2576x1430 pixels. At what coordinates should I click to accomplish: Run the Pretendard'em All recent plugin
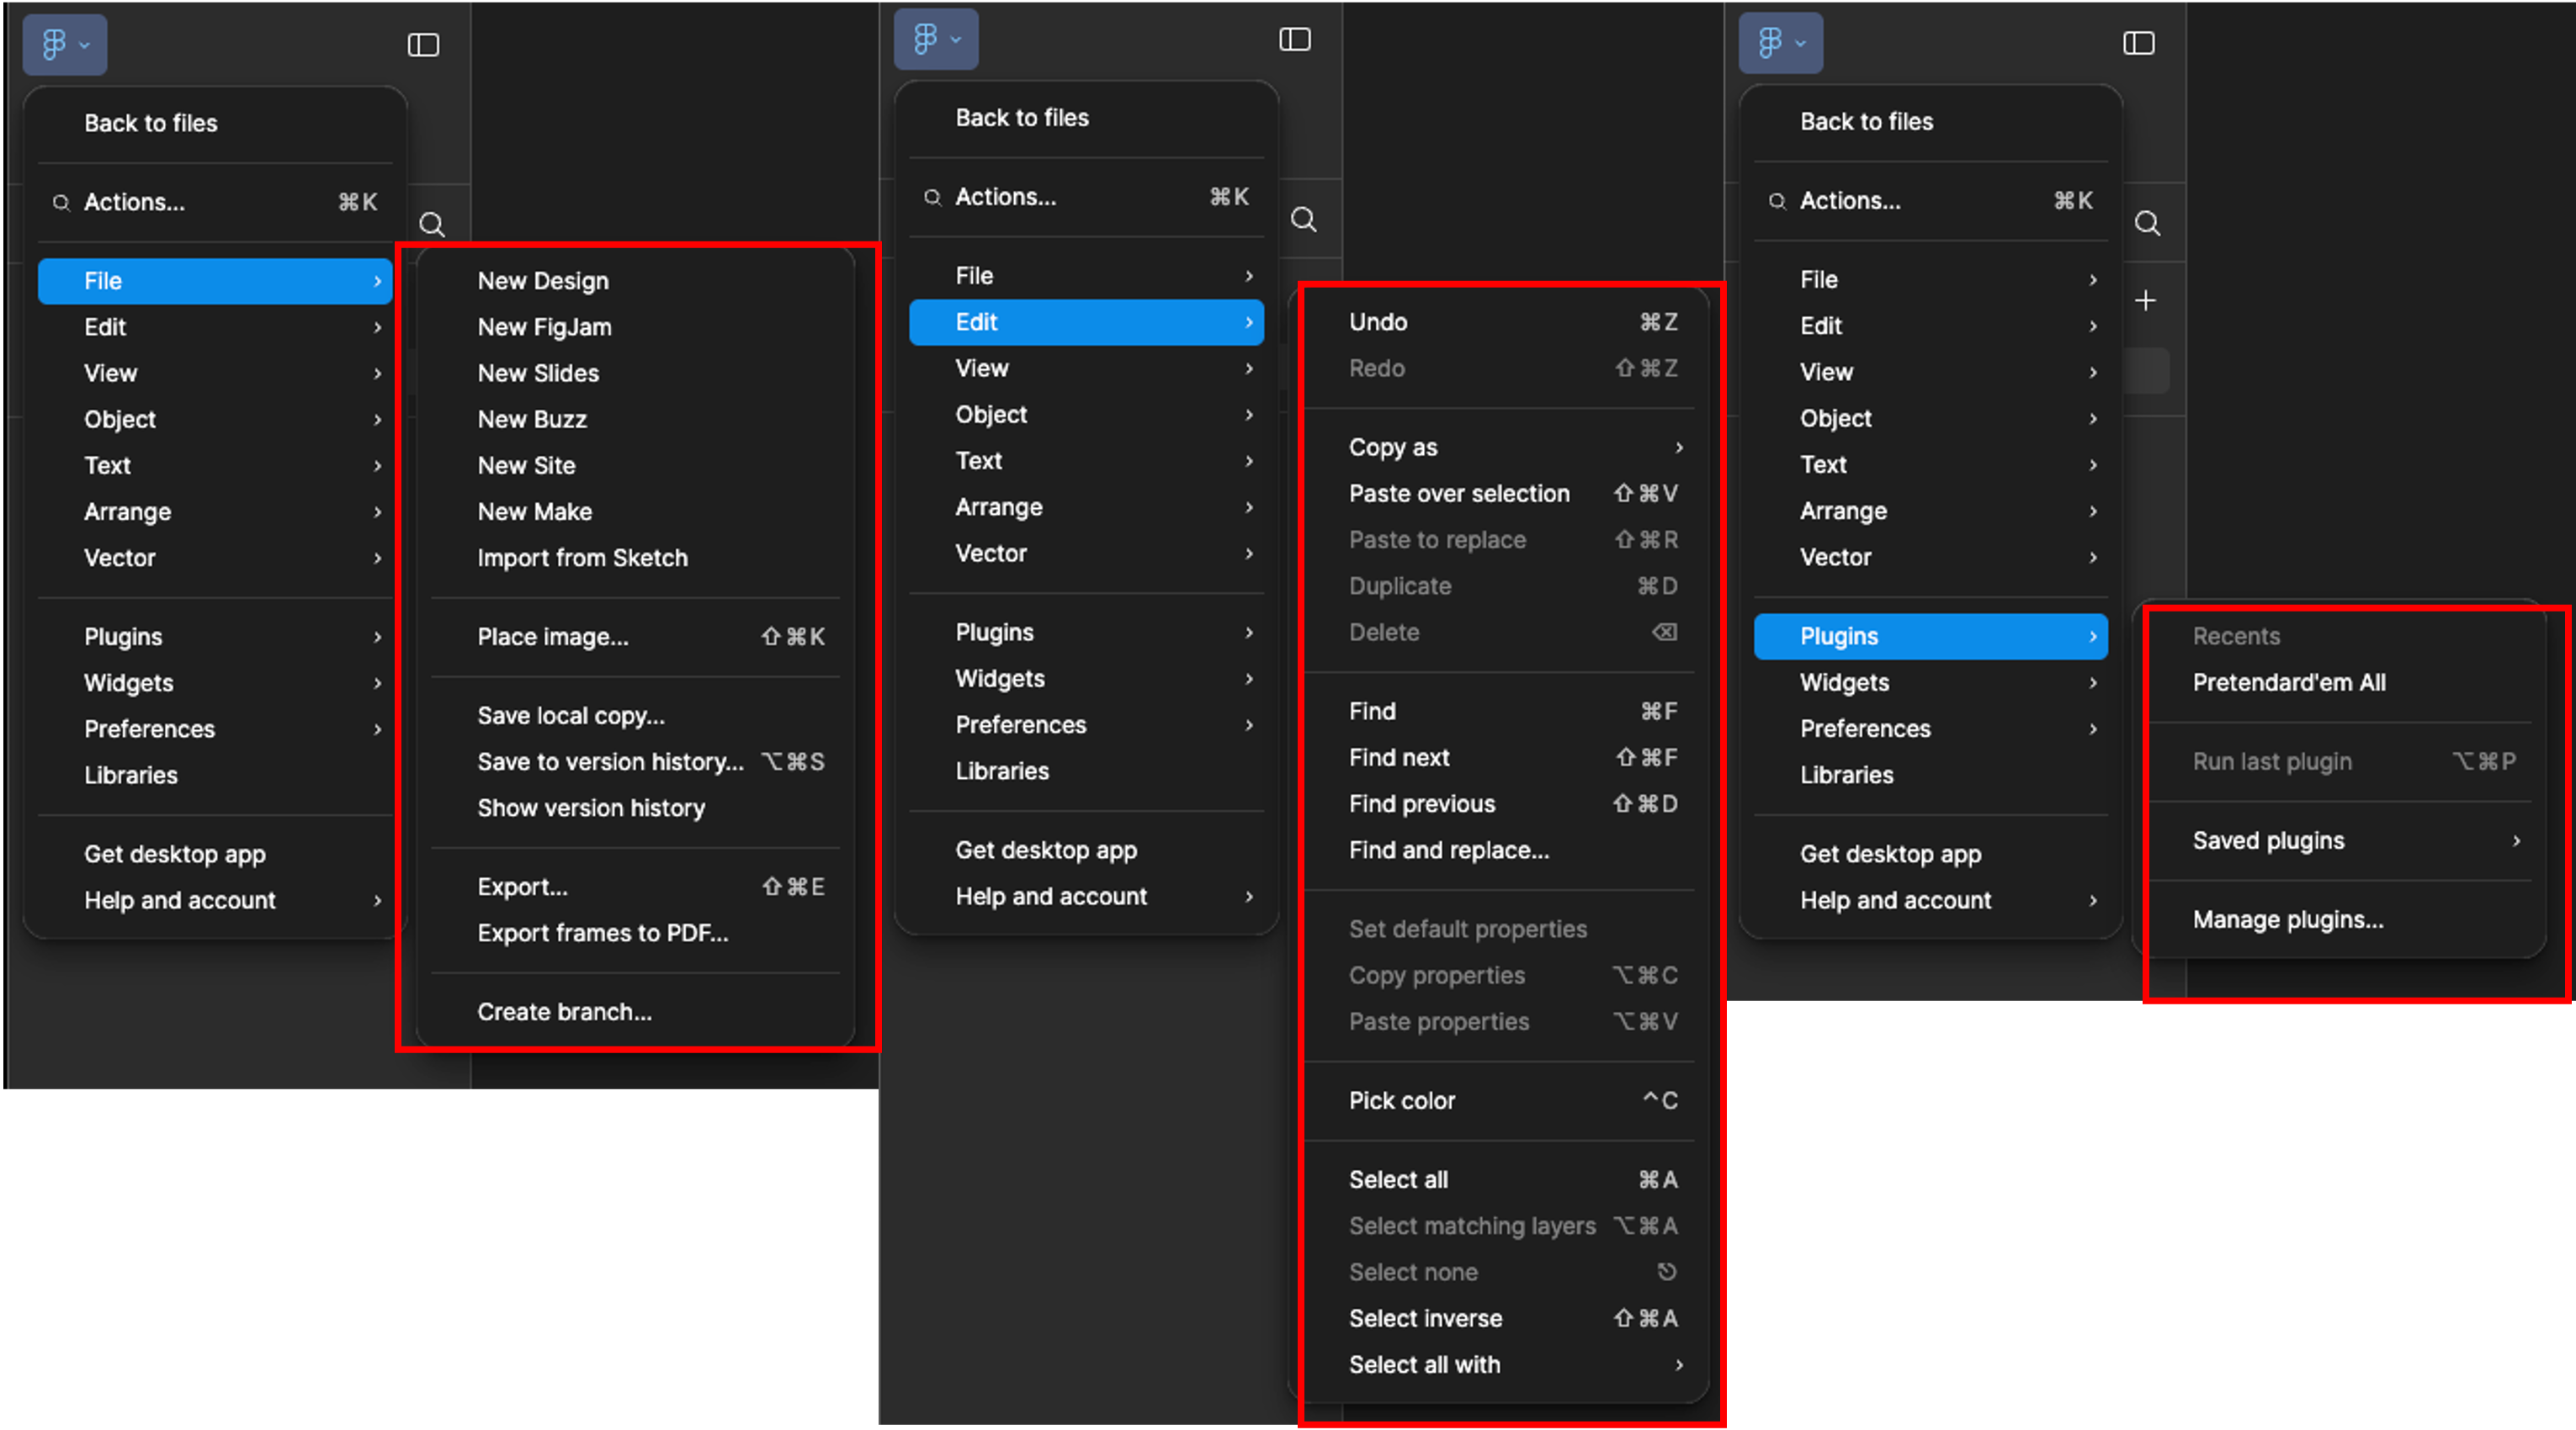2288,682
